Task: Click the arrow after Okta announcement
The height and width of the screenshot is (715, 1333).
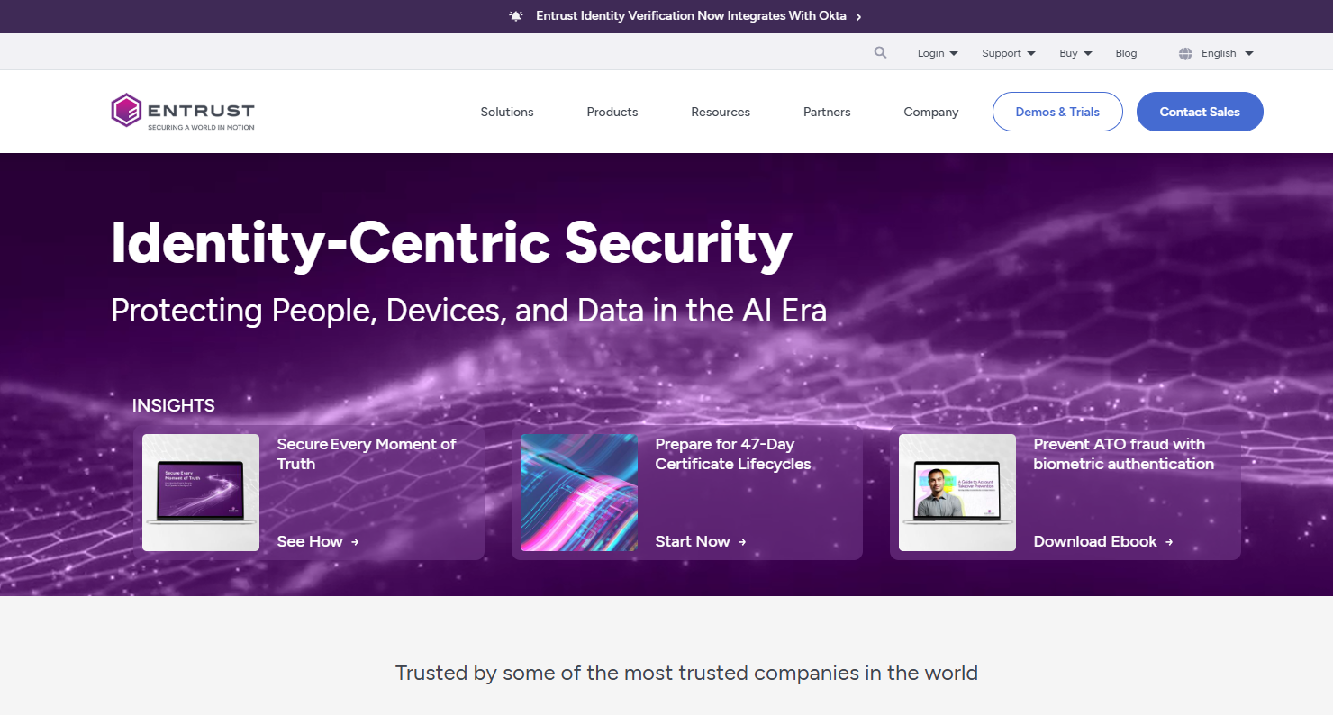Action: point(858,17)
